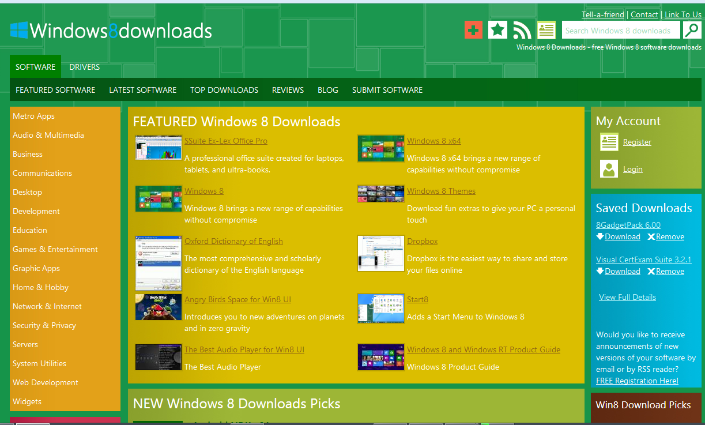Open the Register link
The height and width of the screenshot is (425, 705).
(x=637, y=142)
